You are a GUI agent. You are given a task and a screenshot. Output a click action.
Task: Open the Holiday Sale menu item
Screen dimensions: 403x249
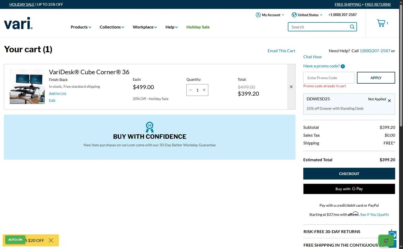(198, 27)
